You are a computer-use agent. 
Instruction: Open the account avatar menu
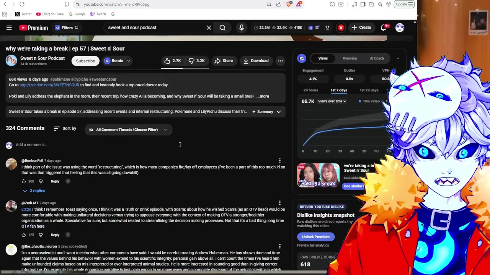pyautogui.click(x=400, y=27)
